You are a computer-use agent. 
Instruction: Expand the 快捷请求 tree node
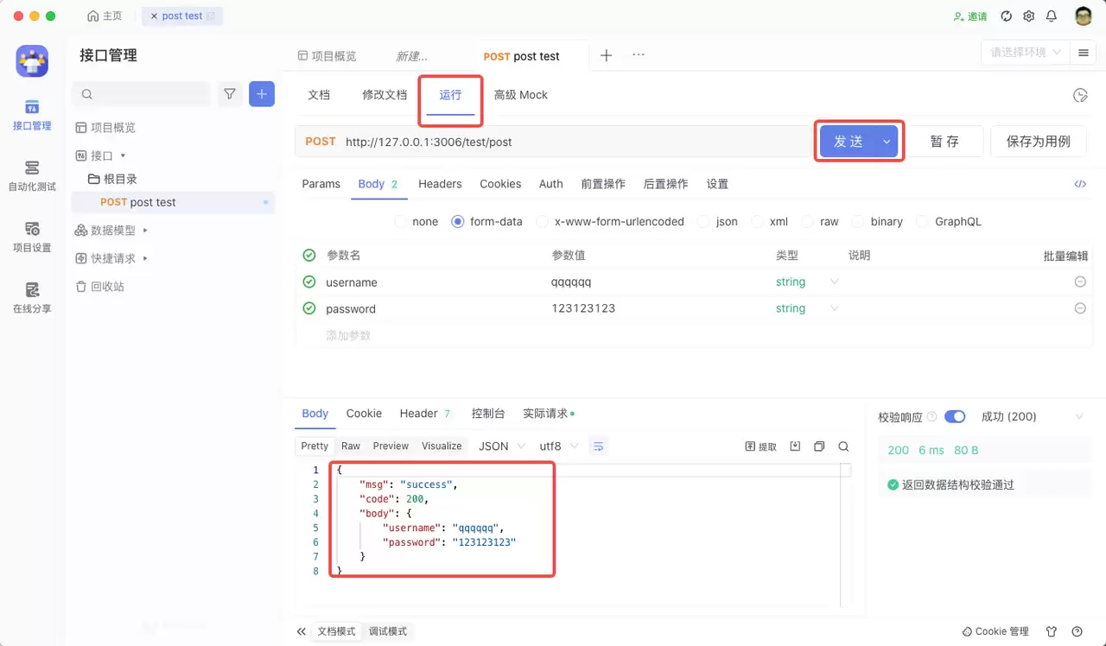tap(145, 258)
